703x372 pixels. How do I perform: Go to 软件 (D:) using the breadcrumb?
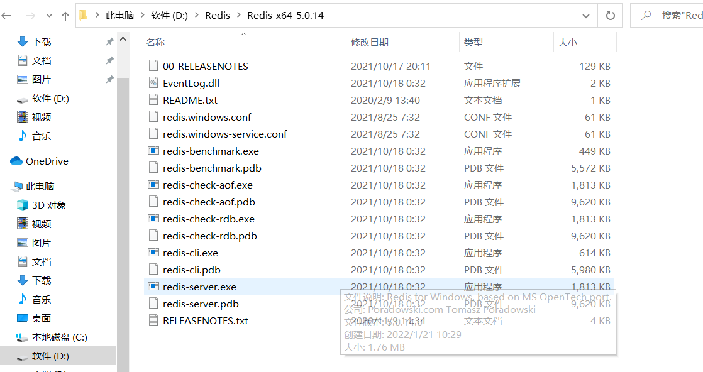(x=171, y=15)
